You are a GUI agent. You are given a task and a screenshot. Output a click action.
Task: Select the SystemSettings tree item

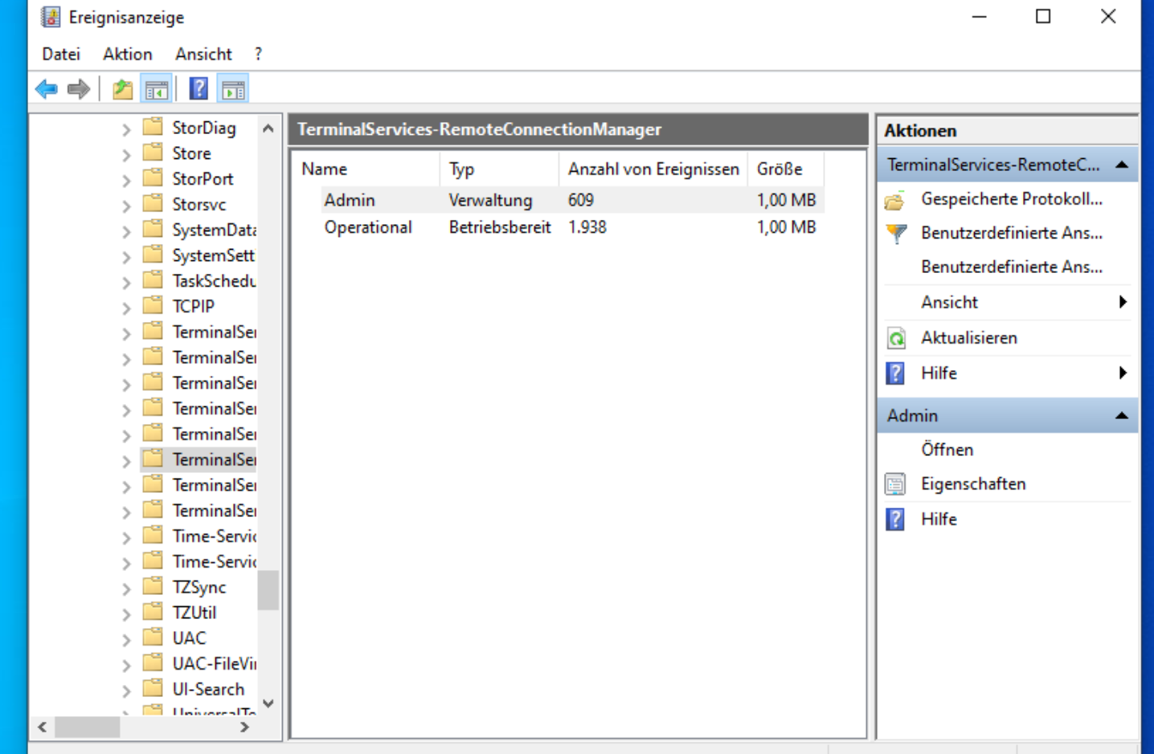pyautogui.click(x=213, y=255)
